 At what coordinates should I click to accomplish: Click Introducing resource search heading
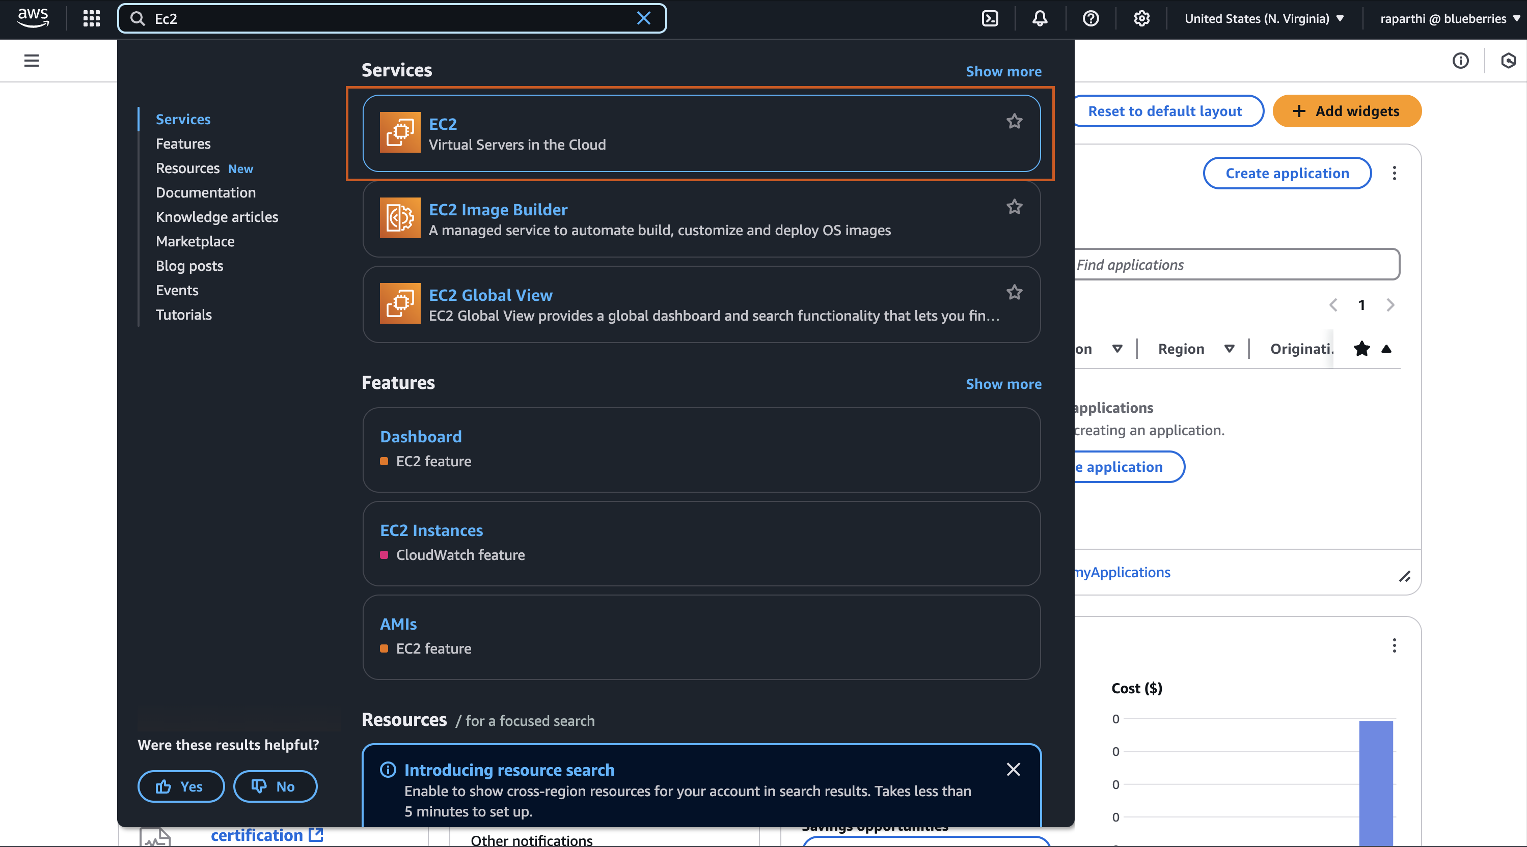[509, 770]
